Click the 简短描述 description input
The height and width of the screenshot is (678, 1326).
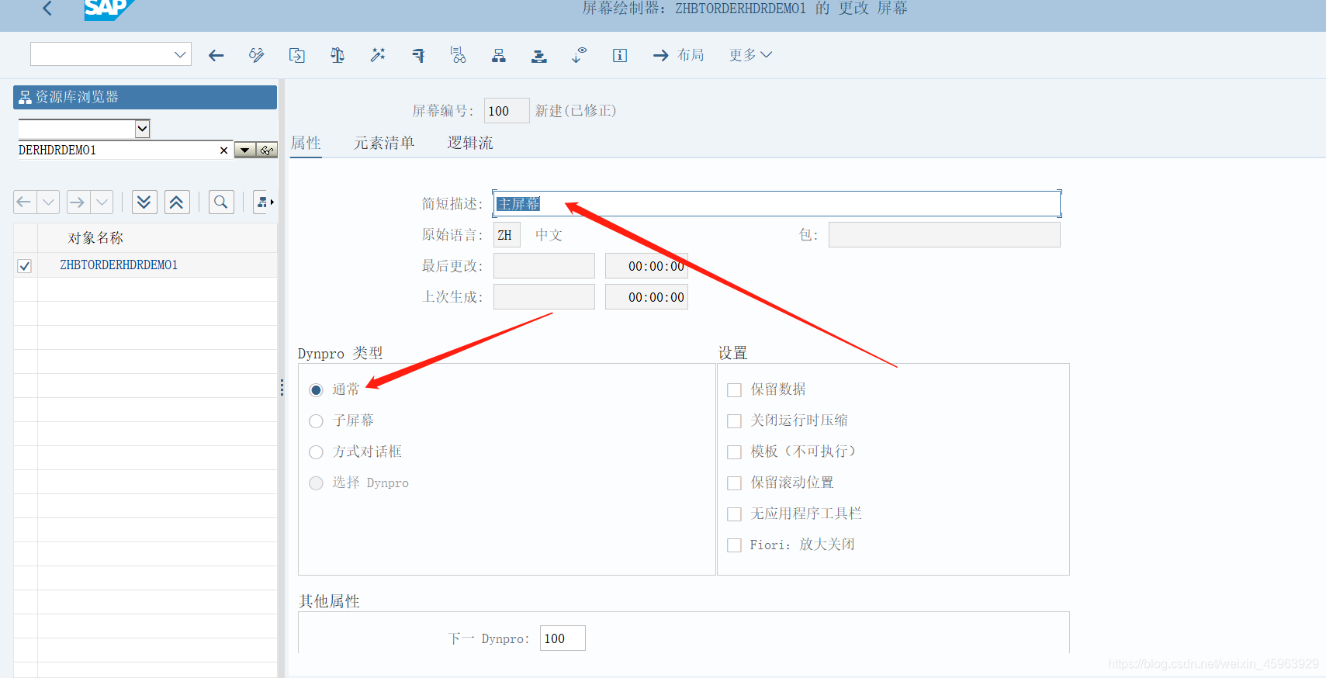click(x=777, y=204)
